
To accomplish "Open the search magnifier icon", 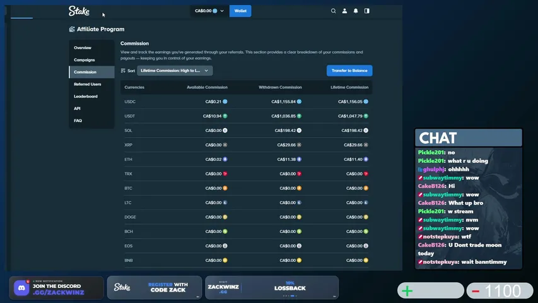I will click(333, 11).
